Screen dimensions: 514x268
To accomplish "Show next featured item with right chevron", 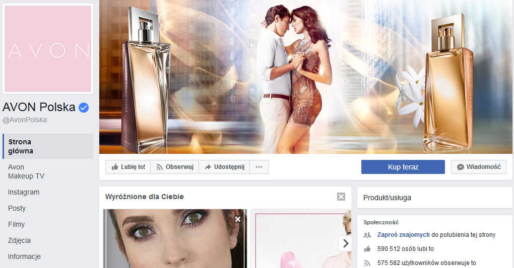I will point(345,243).
